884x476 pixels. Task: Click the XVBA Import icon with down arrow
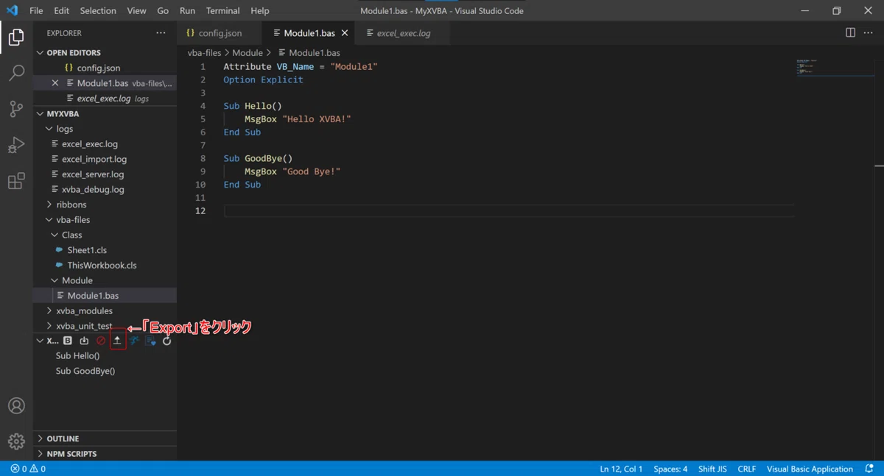tap(84, 341)
